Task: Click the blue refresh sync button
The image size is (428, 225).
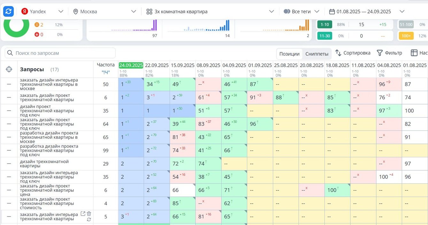Action: click(9, 12)
